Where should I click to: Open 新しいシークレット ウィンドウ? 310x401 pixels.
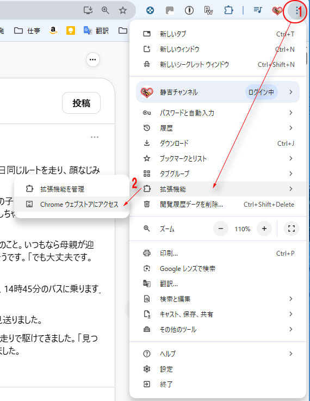(x=218, y=64)
